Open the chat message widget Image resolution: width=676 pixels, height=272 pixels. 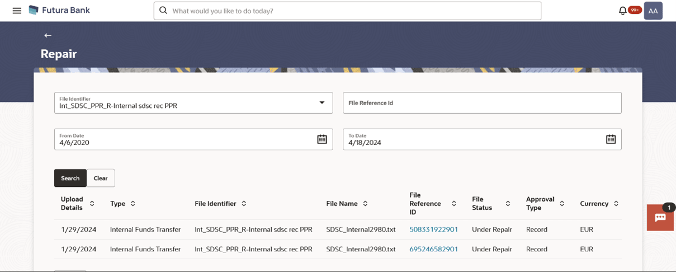[x=660, y=218]
